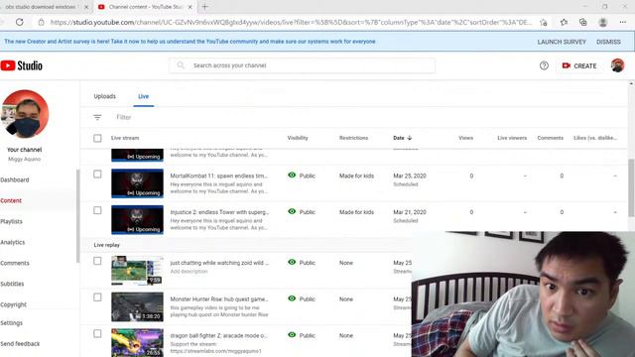Image resolution: width=635 pixels, height=357 pixels.
Task: Click the Live viewers column header
Action: coord(512,138)
